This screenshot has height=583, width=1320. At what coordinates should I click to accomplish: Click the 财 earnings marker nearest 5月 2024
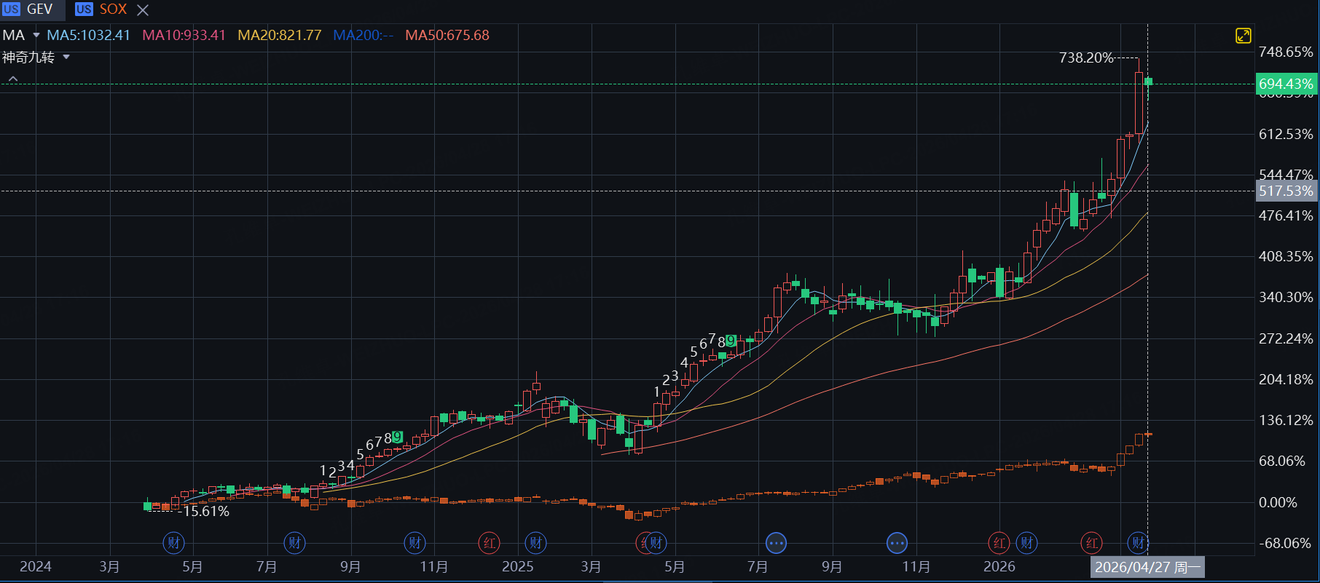[x=173, y=542]
